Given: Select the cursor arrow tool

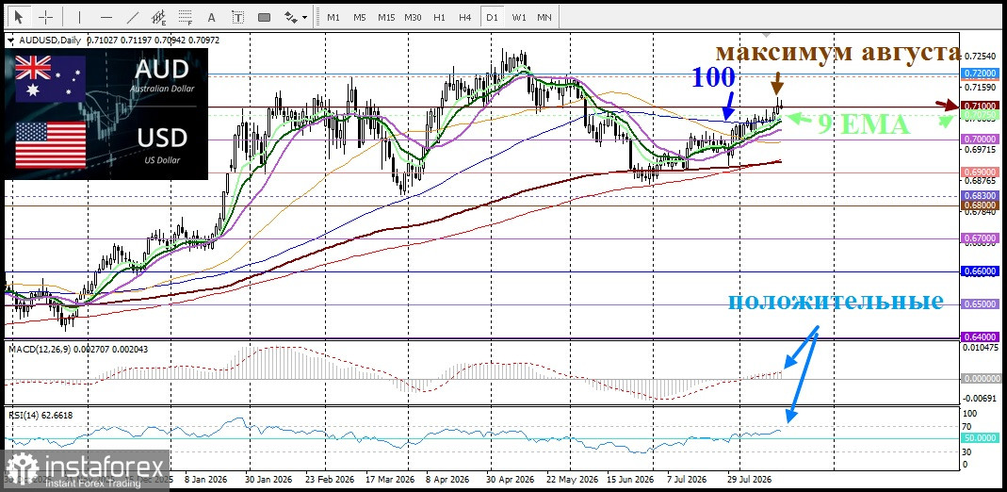Looking at the screenshot, I should point(19,17).
